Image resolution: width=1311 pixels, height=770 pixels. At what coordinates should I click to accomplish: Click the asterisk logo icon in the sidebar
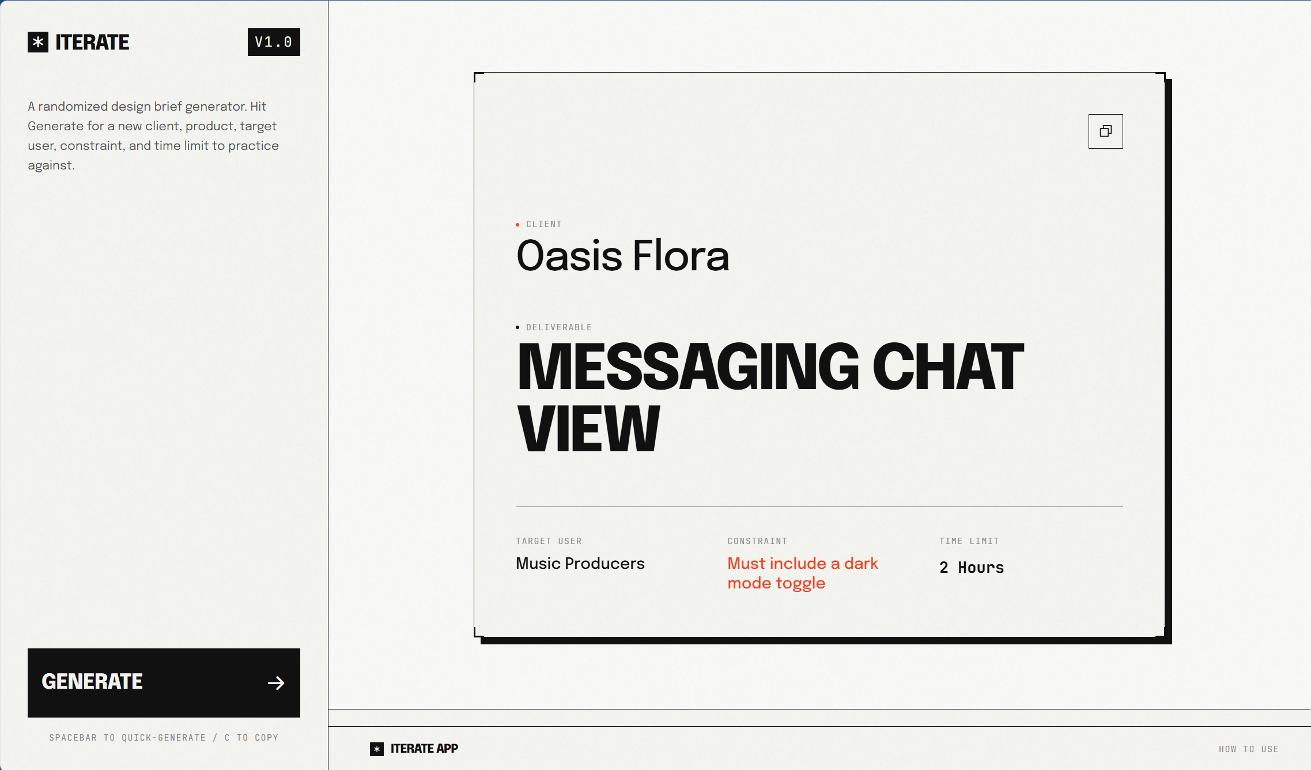click(38, 42)
